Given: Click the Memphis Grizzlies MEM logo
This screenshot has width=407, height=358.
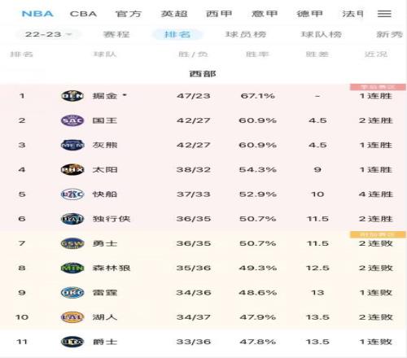Looking at the screenshot, I should click(72, 145).
